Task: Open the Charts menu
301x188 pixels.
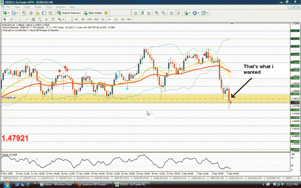Action: pyautogui.click(x=38, y=7)
